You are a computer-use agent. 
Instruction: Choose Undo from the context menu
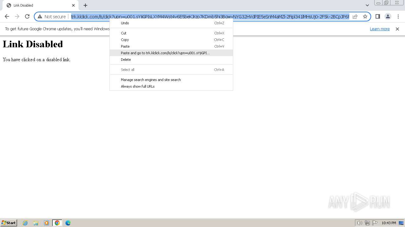click(171, 23)
